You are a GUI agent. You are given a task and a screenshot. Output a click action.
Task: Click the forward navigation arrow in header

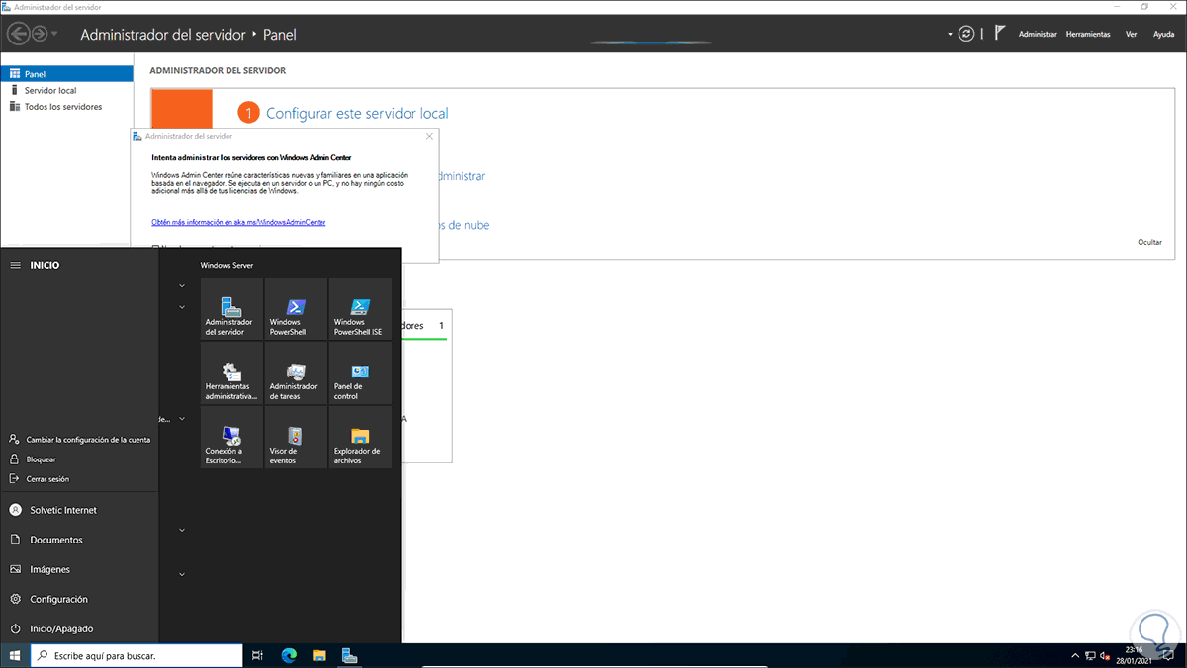click(x=40, y=34)
